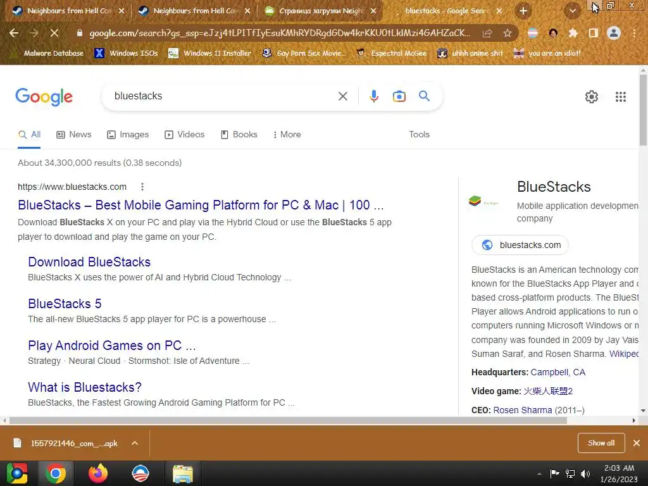The height and width of the screenshot is (486, 648).
Task: Open the volume speaker tray icon
Action: [585, 473]
